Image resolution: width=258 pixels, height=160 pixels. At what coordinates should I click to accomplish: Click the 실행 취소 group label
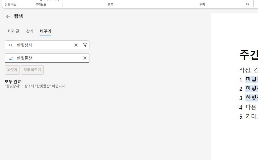click(11, 5)
